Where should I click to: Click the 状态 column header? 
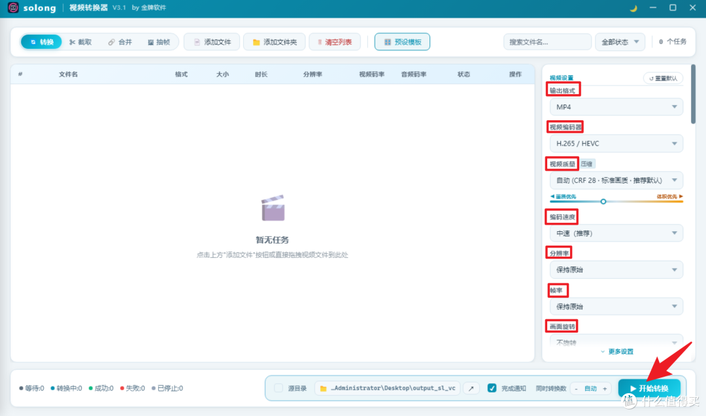click(463, 74)
